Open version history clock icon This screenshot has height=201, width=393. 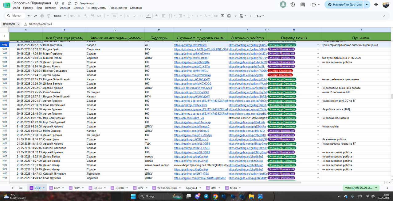pos(293,5)
